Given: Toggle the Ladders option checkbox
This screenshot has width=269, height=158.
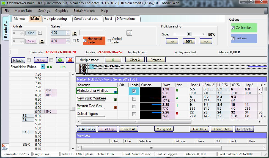Looking at the screenshot, I should tap(233, 38).
